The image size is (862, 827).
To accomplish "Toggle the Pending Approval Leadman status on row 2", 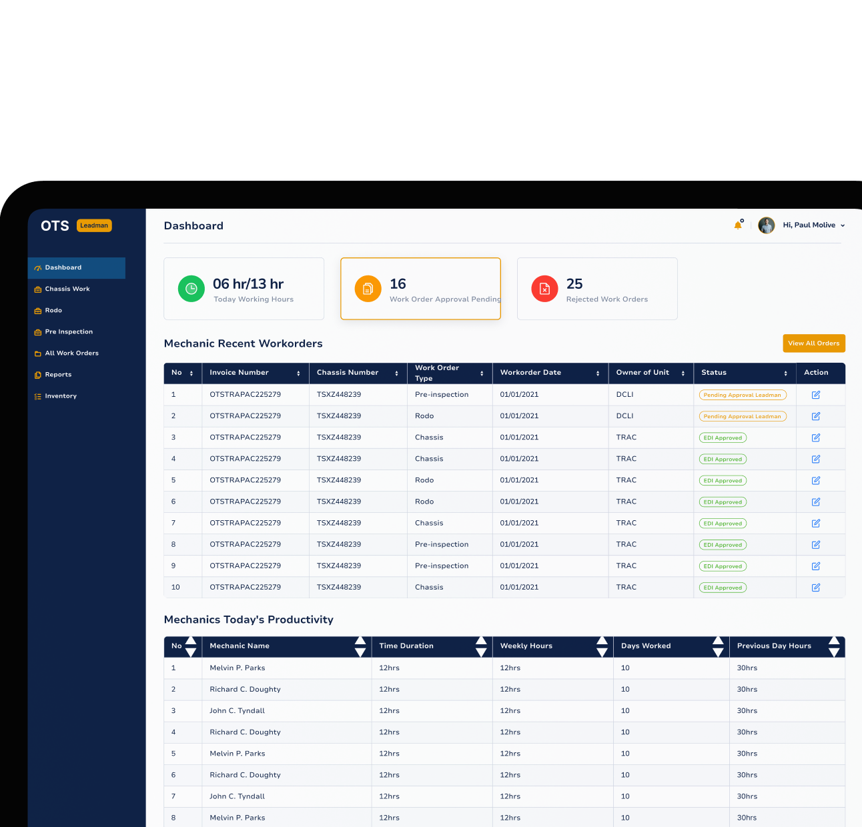I will 743,416.
